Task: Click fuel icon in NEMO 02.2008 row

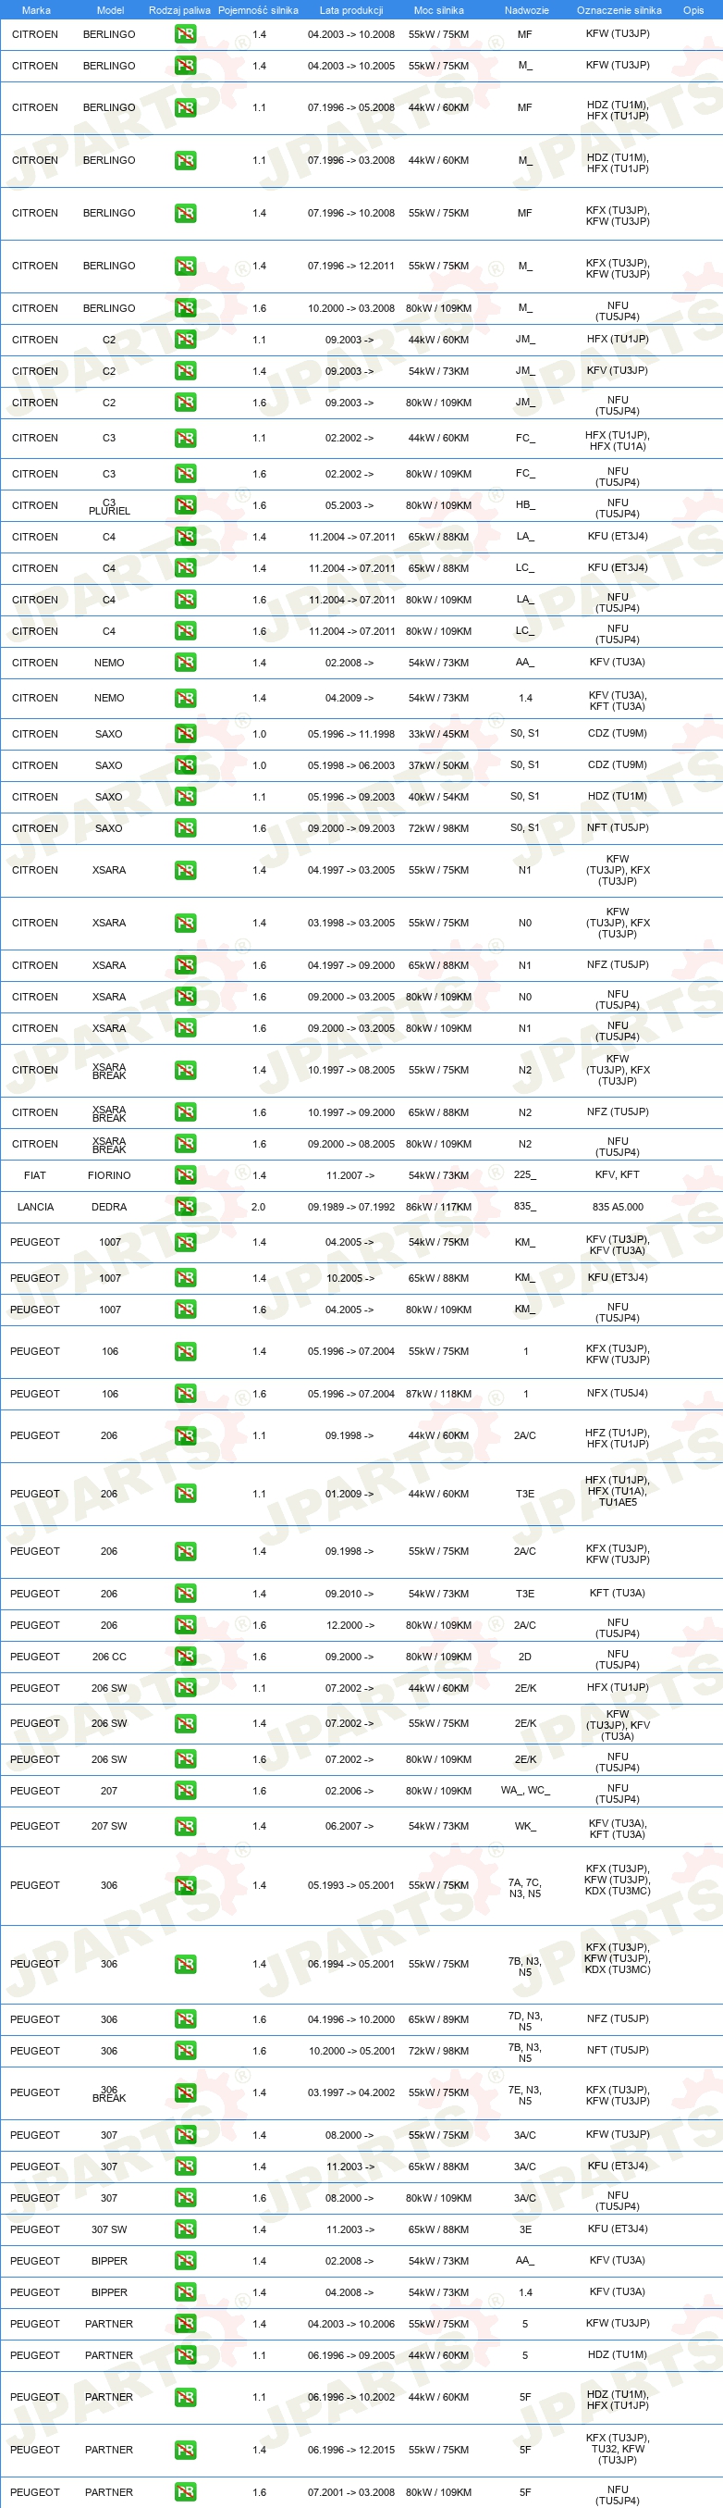Action: [185, 662]
